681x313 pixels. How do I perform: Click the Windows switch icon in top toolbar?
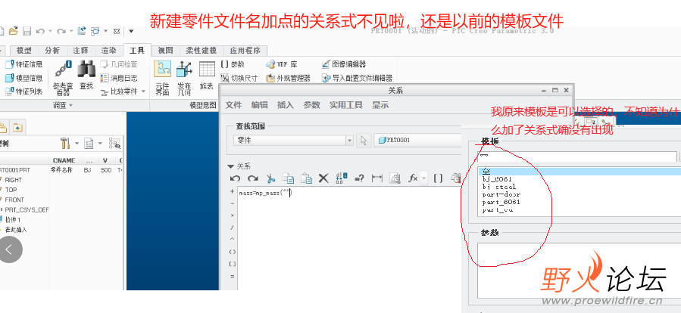point(95,31)
